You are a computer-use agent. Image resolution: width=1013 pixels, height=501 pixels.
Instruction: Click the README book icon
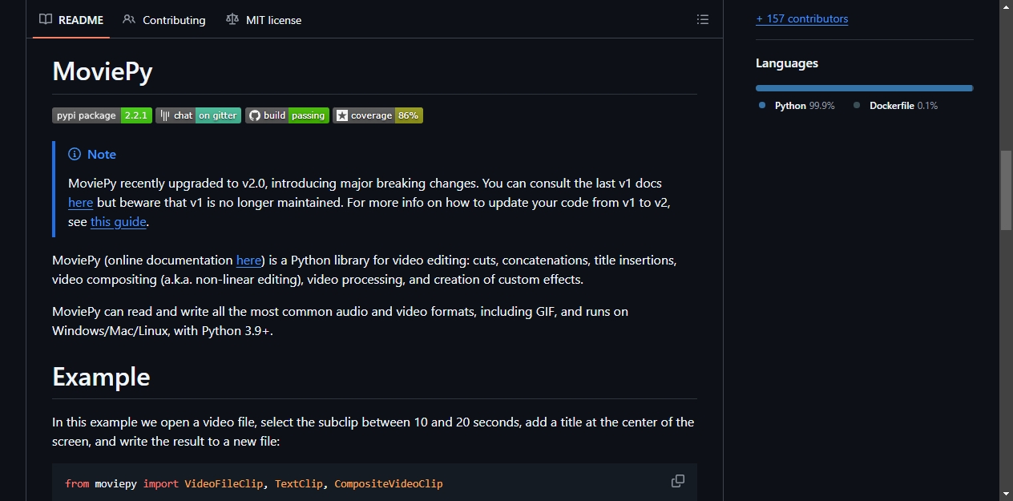click(46, 19)
